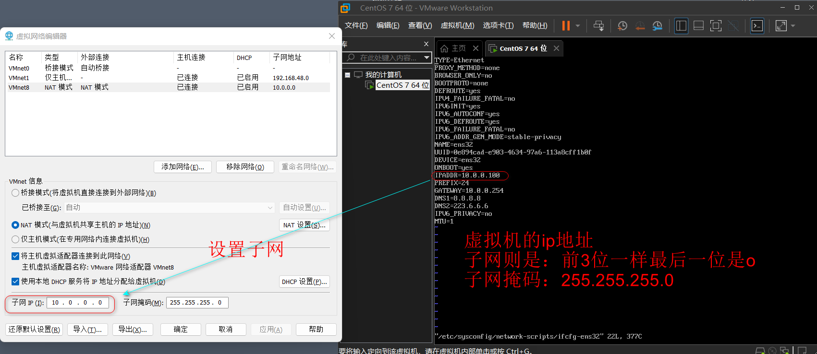Click the 子网地址 column header

299,58
